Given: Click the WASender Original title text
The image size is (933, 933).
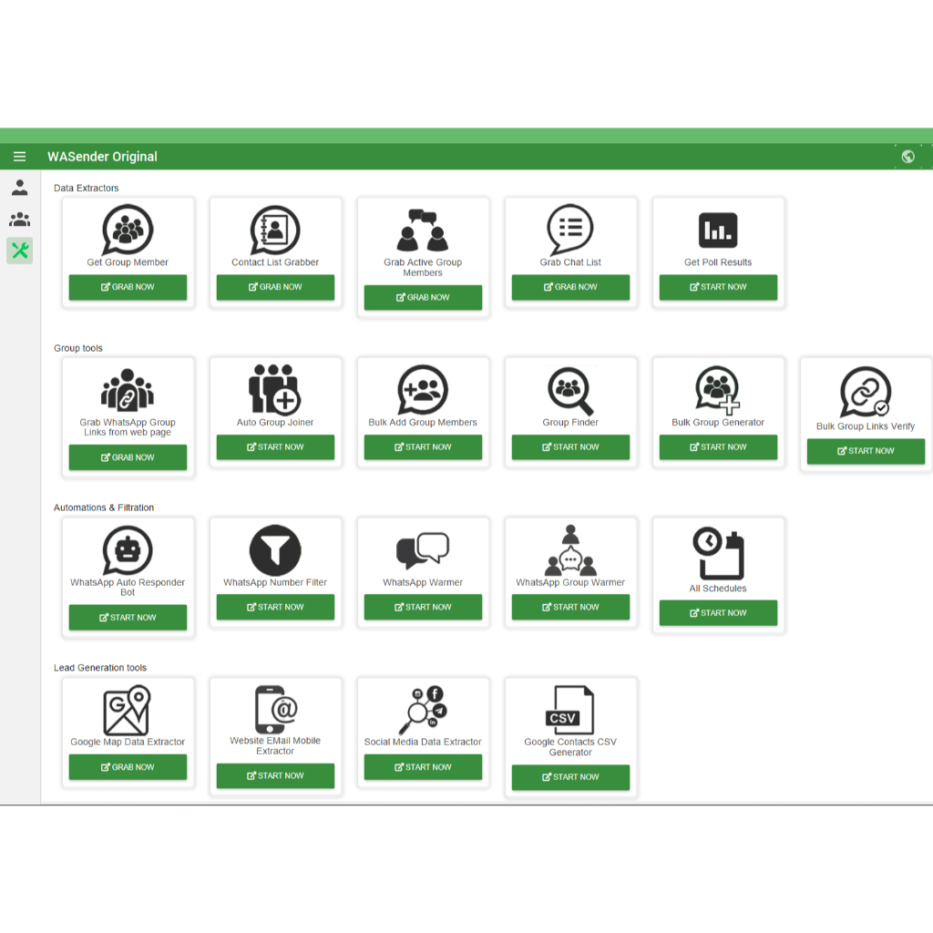Looking at the screenshot, I should (x=102, y=157).
